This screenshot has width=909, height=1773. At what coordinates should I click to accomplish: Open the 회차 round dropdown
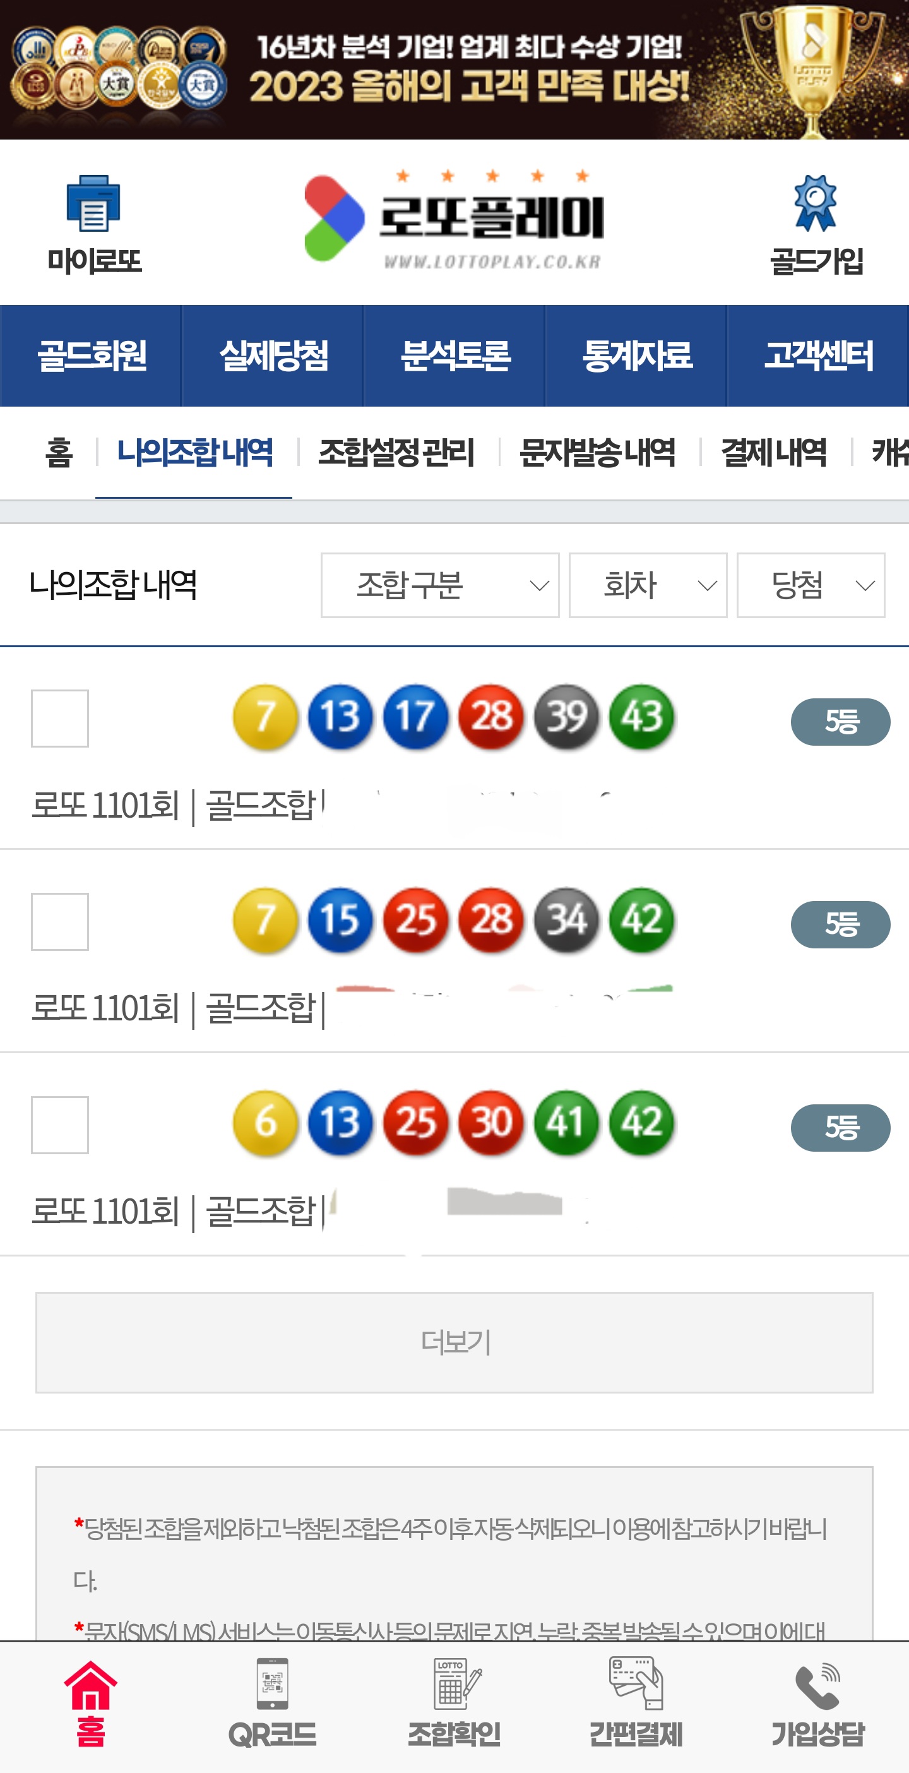coord(648,585)
